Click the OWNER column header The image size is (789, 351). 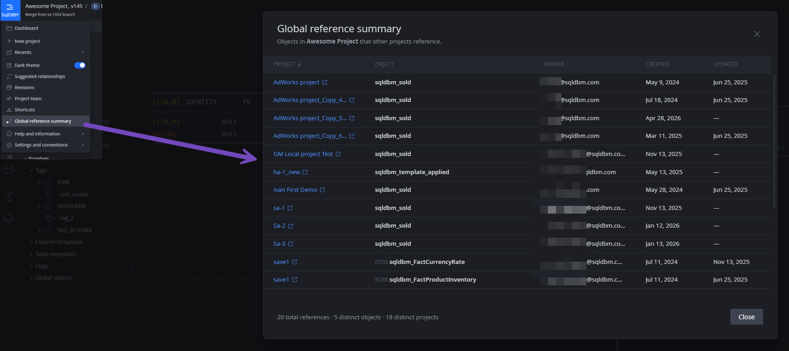(554, 64)
